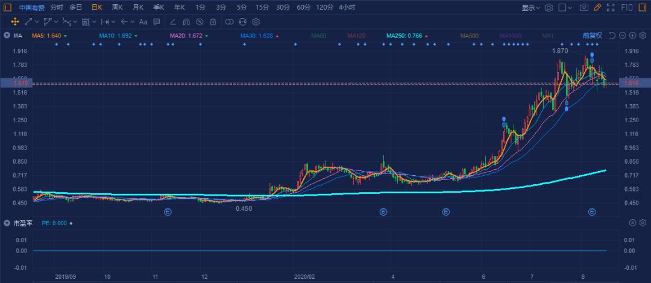The height and width of the screenshot is (283, 651).
Task: Click the orange pencil drawing icon
Action: [597, 7]
